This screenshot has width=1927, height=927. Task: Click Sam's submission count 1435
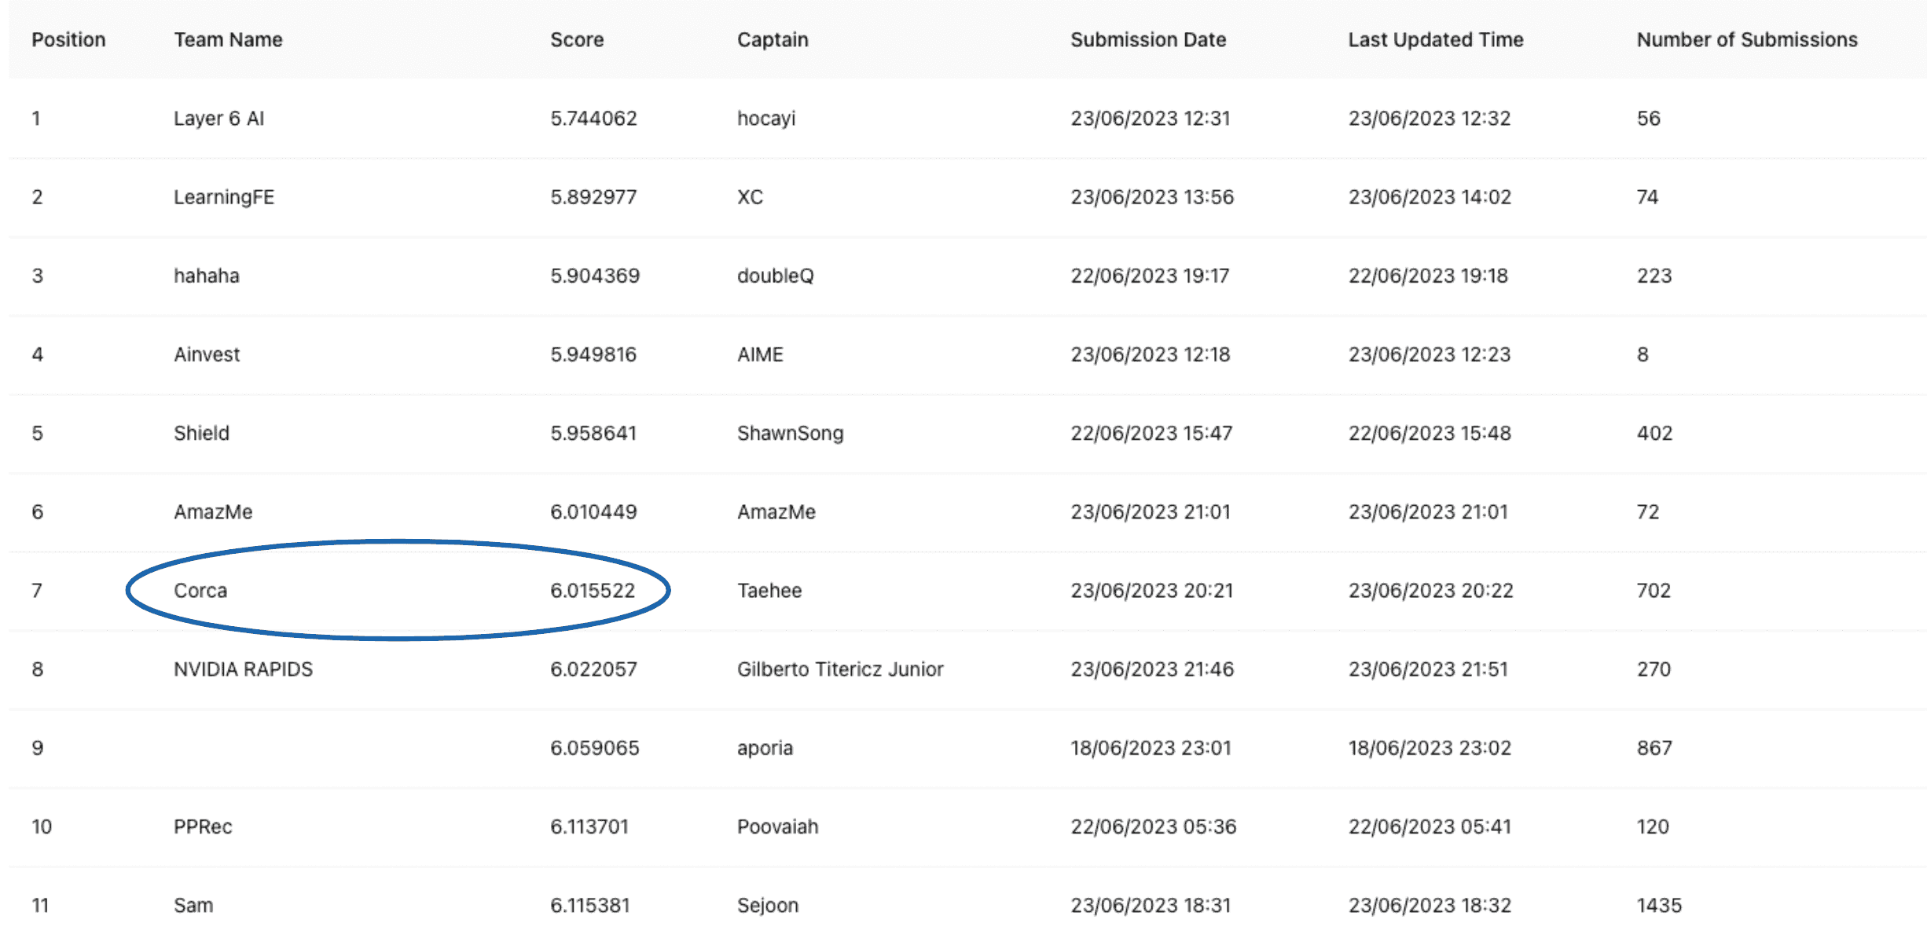[1658, 905]
